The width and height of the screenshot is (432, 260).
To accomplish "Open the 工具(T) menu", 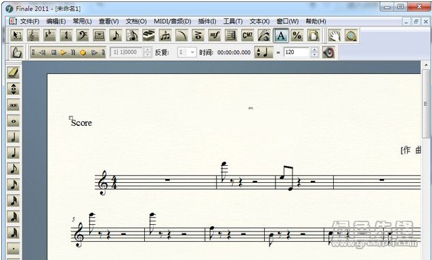I will pos(233,21).
